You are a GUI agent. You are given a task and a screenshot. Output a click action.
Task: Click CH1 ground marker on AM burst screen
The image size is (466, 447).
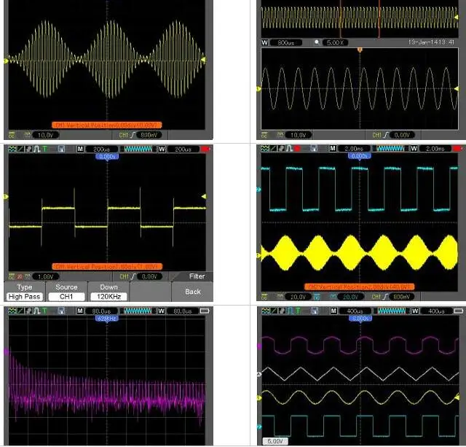(6, 61)
